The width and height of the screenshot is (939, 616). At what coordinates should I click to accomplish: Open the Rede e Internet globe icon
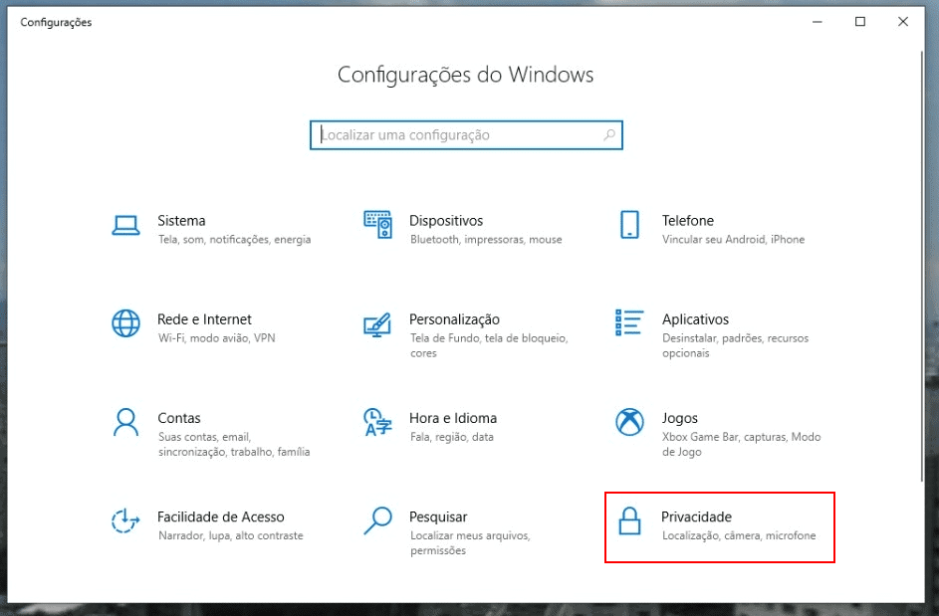click(x=125, y=323)
